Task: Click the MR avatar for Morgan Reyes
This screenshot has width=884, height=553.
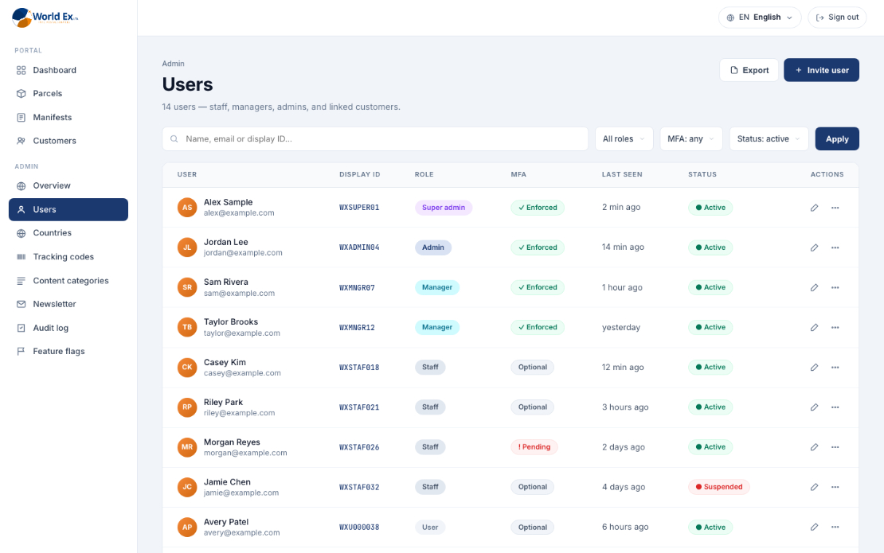Action: tap(187, 447)
